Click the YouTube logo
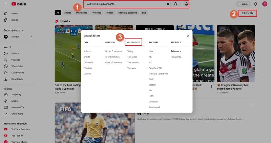This screenshot has width=271, height=143. coord(19,4)
